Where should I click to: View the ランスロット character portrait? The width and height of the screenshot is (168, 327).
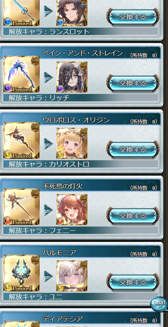coord(72,13)
